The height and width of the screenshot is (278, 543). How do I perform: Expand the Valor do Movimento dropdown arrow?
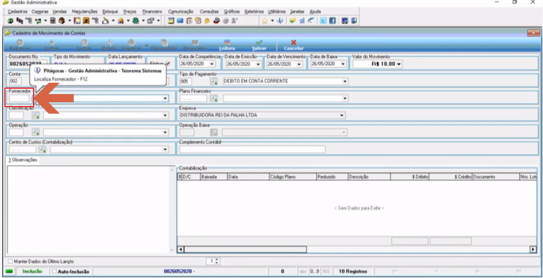click(399, 64)
